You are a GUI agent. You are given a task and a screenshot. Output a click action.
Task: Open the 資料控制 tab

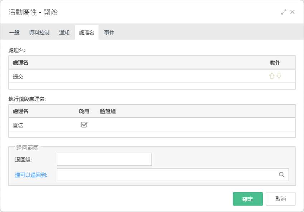[39, 32]
